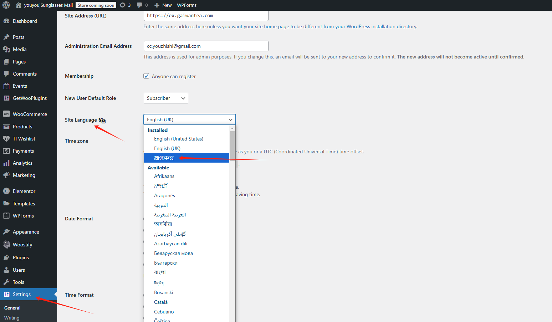Click the WordPress logo icon in admin bar
Viewport: 552px width, 322px height.
click(6, 5)
